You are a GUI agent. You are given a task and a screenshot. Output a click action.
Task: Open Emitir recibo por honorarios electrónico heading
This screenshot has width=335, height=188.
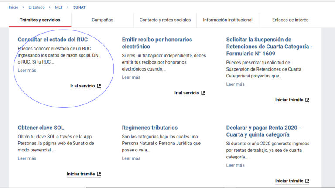[x=157, y=43]
